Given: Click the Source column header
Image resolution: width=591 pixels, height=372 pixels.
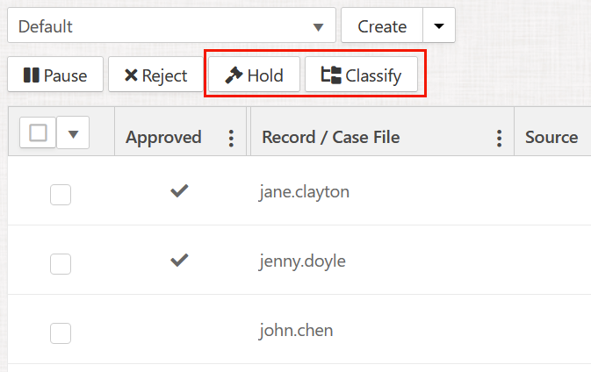Looking at the screenshot, I should (x=551, y=138).
